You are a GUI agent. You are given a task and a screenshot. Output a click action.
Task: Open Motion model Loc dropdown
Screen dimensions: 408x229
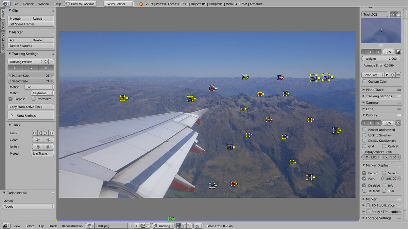pyautogui.click(x=39, y=87)
